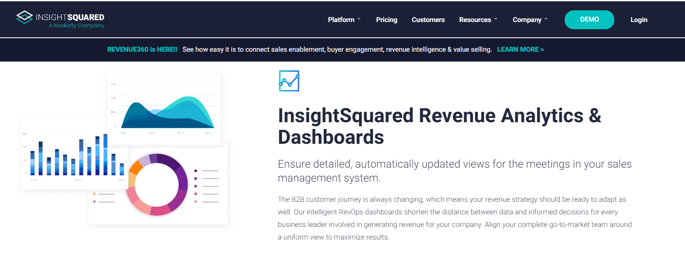Viewport: 685px width, 253px height.
Task: Expand the Platform dropdown arrow
Action: 359,19
